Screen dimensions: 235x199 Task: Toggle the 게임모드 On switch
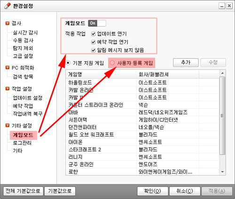[97, 23]
